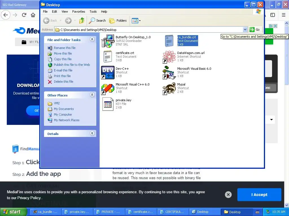Select the Dev-C++ shortcut icon
Viewport: 289px width, 216px height.
pyautogui.click(x=108, y=72)
